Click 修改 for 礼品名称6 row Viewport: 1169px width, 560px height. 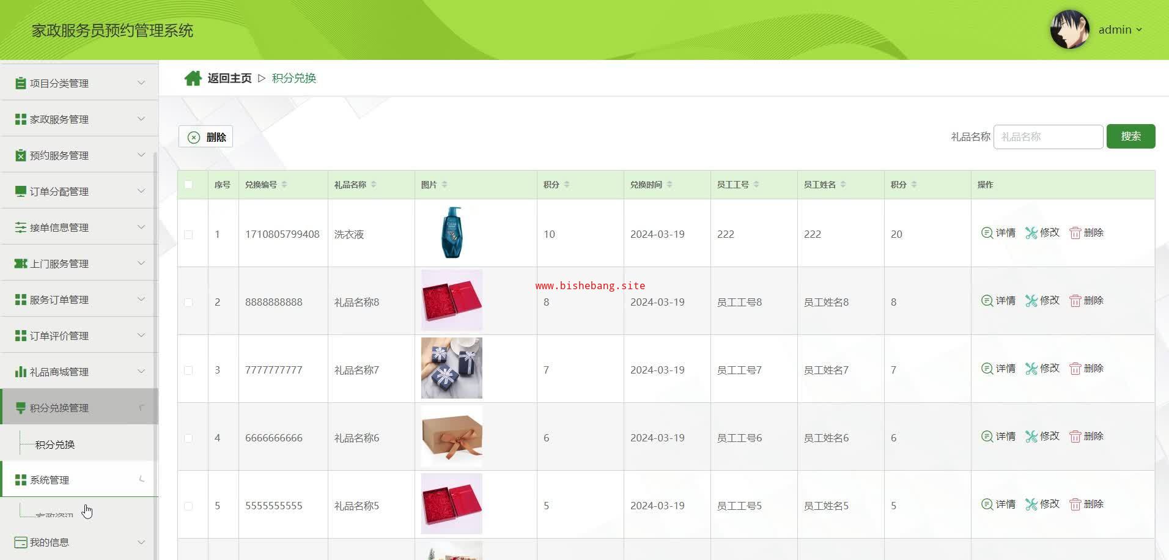[1042, 437]
